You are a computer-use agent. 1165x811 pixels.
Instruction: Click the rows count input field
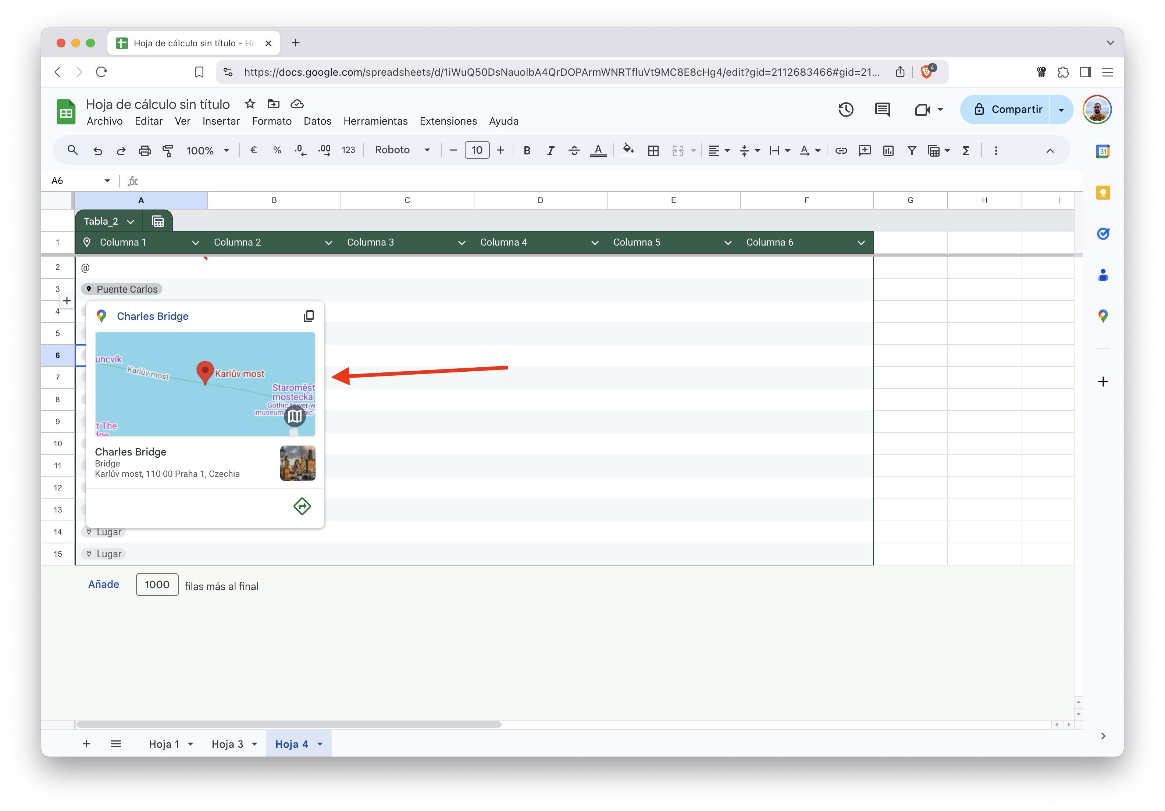click(157, 585)
